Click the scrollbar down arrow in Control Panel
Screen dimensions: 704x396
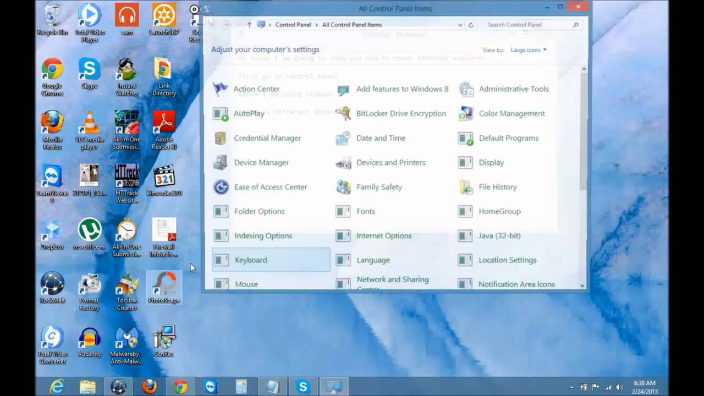[x=583, y=285]
